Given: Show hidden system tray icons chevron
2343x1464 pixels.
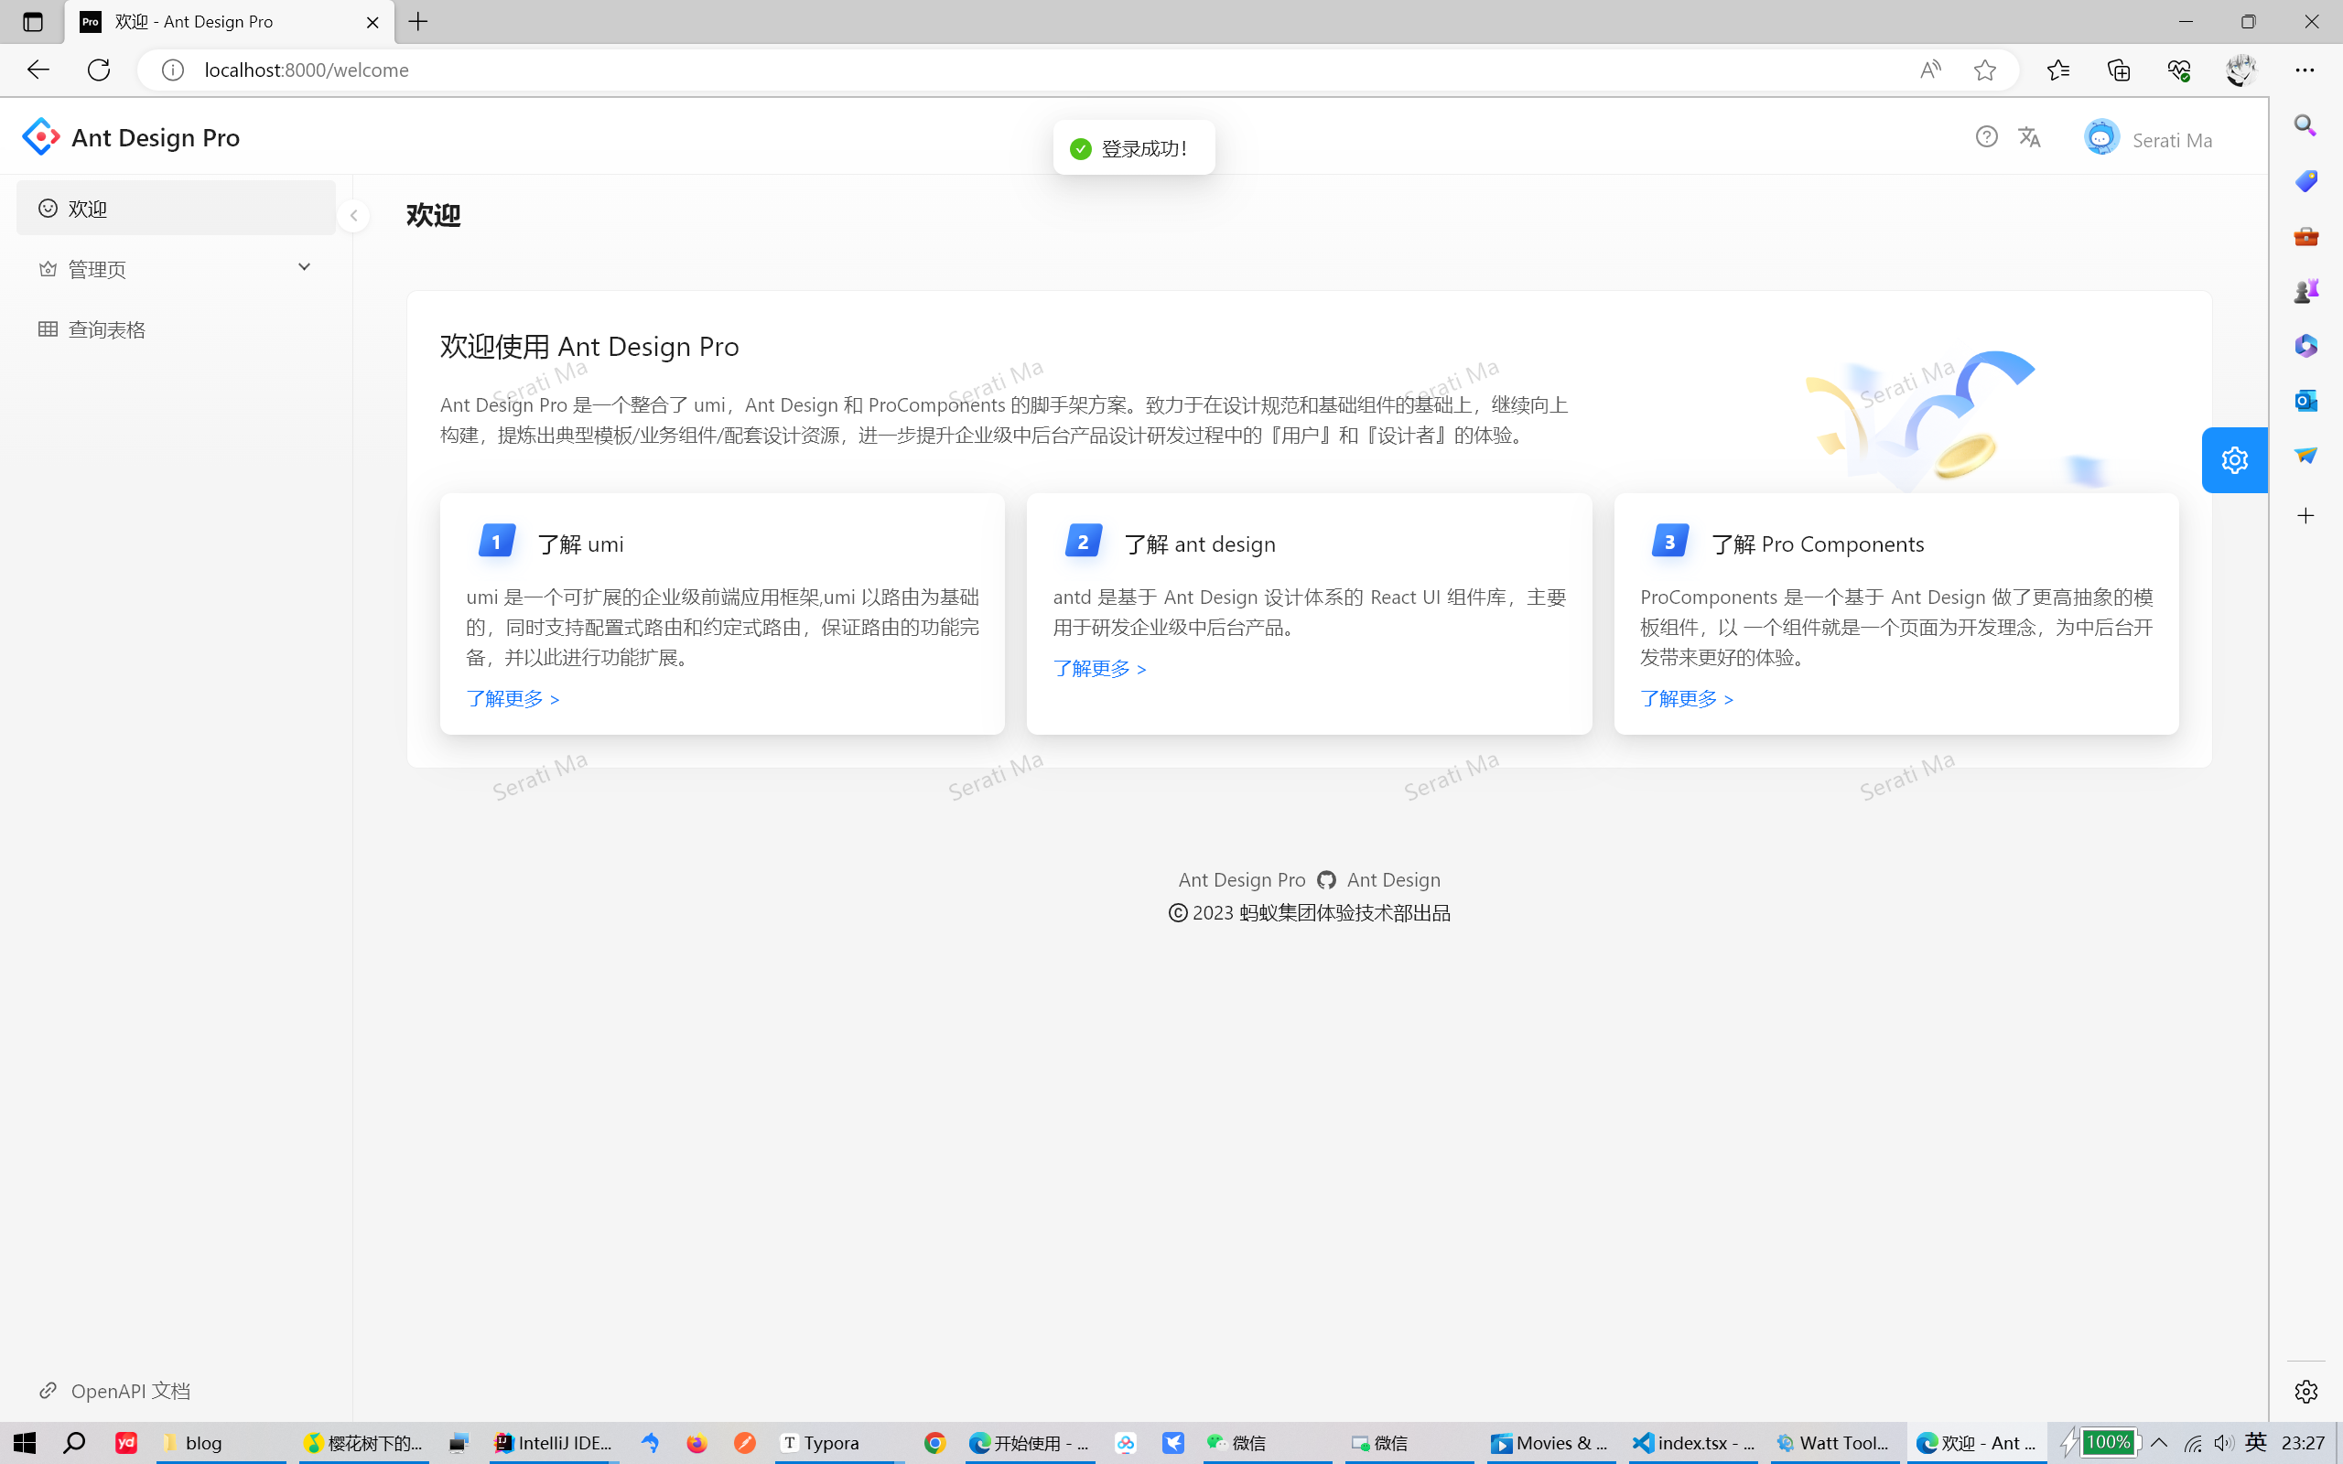Looking at the screenshot, I should coord(2159,1443).
